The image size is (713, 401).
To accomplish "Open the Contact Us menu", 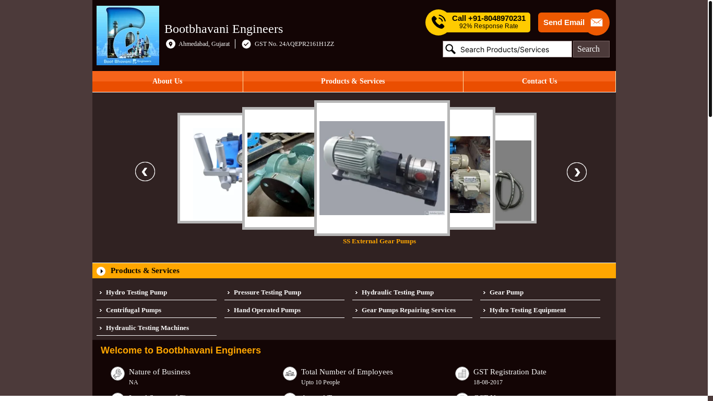I will pyautogui.click(x=539, y=81).
